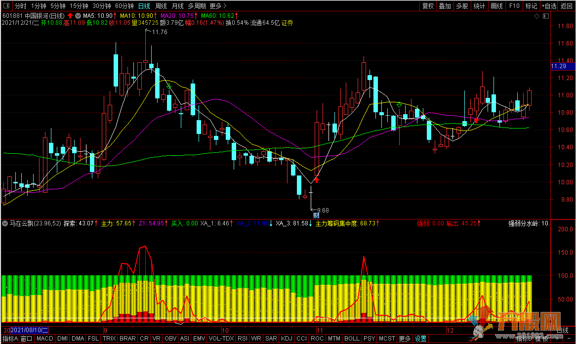Switch to the 30分钟 period
Viewport: 576px width, 344px height.
coord(101,6)
